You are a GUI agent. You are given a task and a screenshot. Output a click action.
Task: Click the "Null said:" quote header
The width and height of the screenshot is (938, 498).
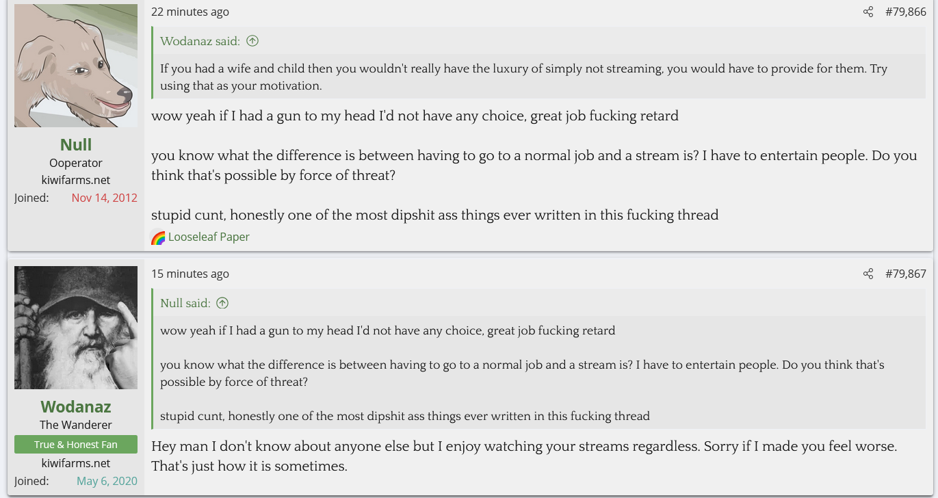click(185, 303)
